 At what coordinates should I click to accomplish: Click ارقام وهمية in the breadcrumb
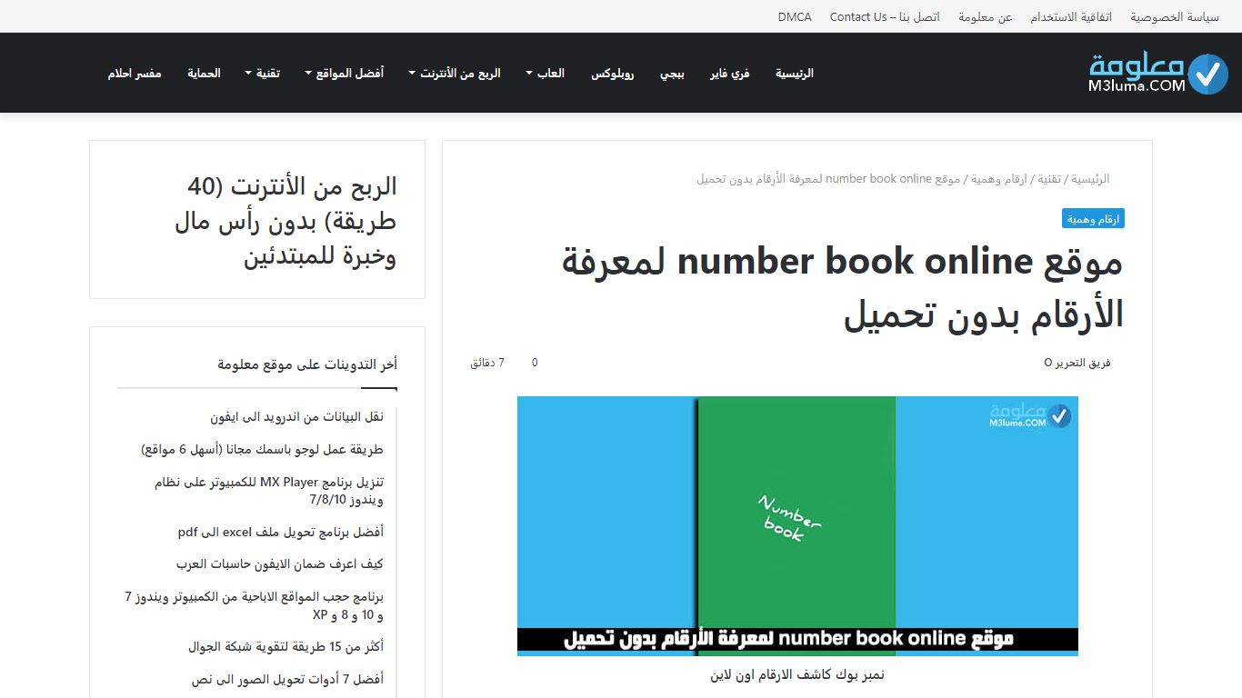pyautogui.click(x=999, y=179)
